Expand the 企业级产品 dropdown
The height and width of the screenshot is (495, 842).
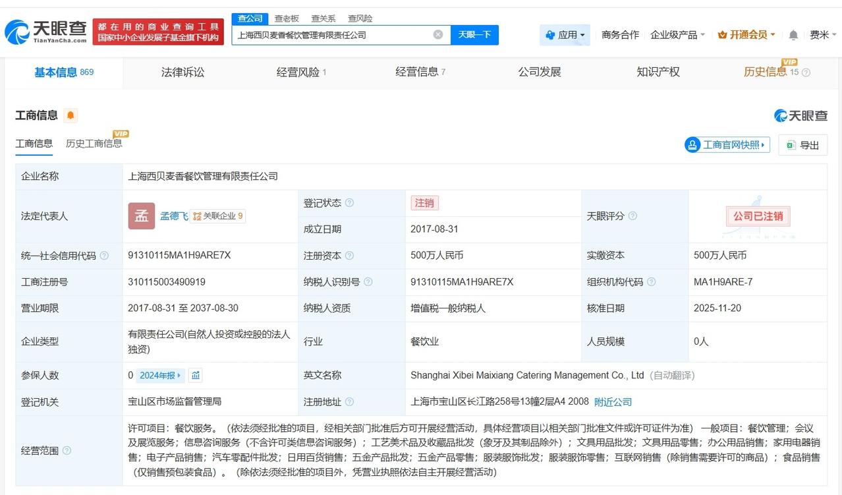click(x=677, y=35)
